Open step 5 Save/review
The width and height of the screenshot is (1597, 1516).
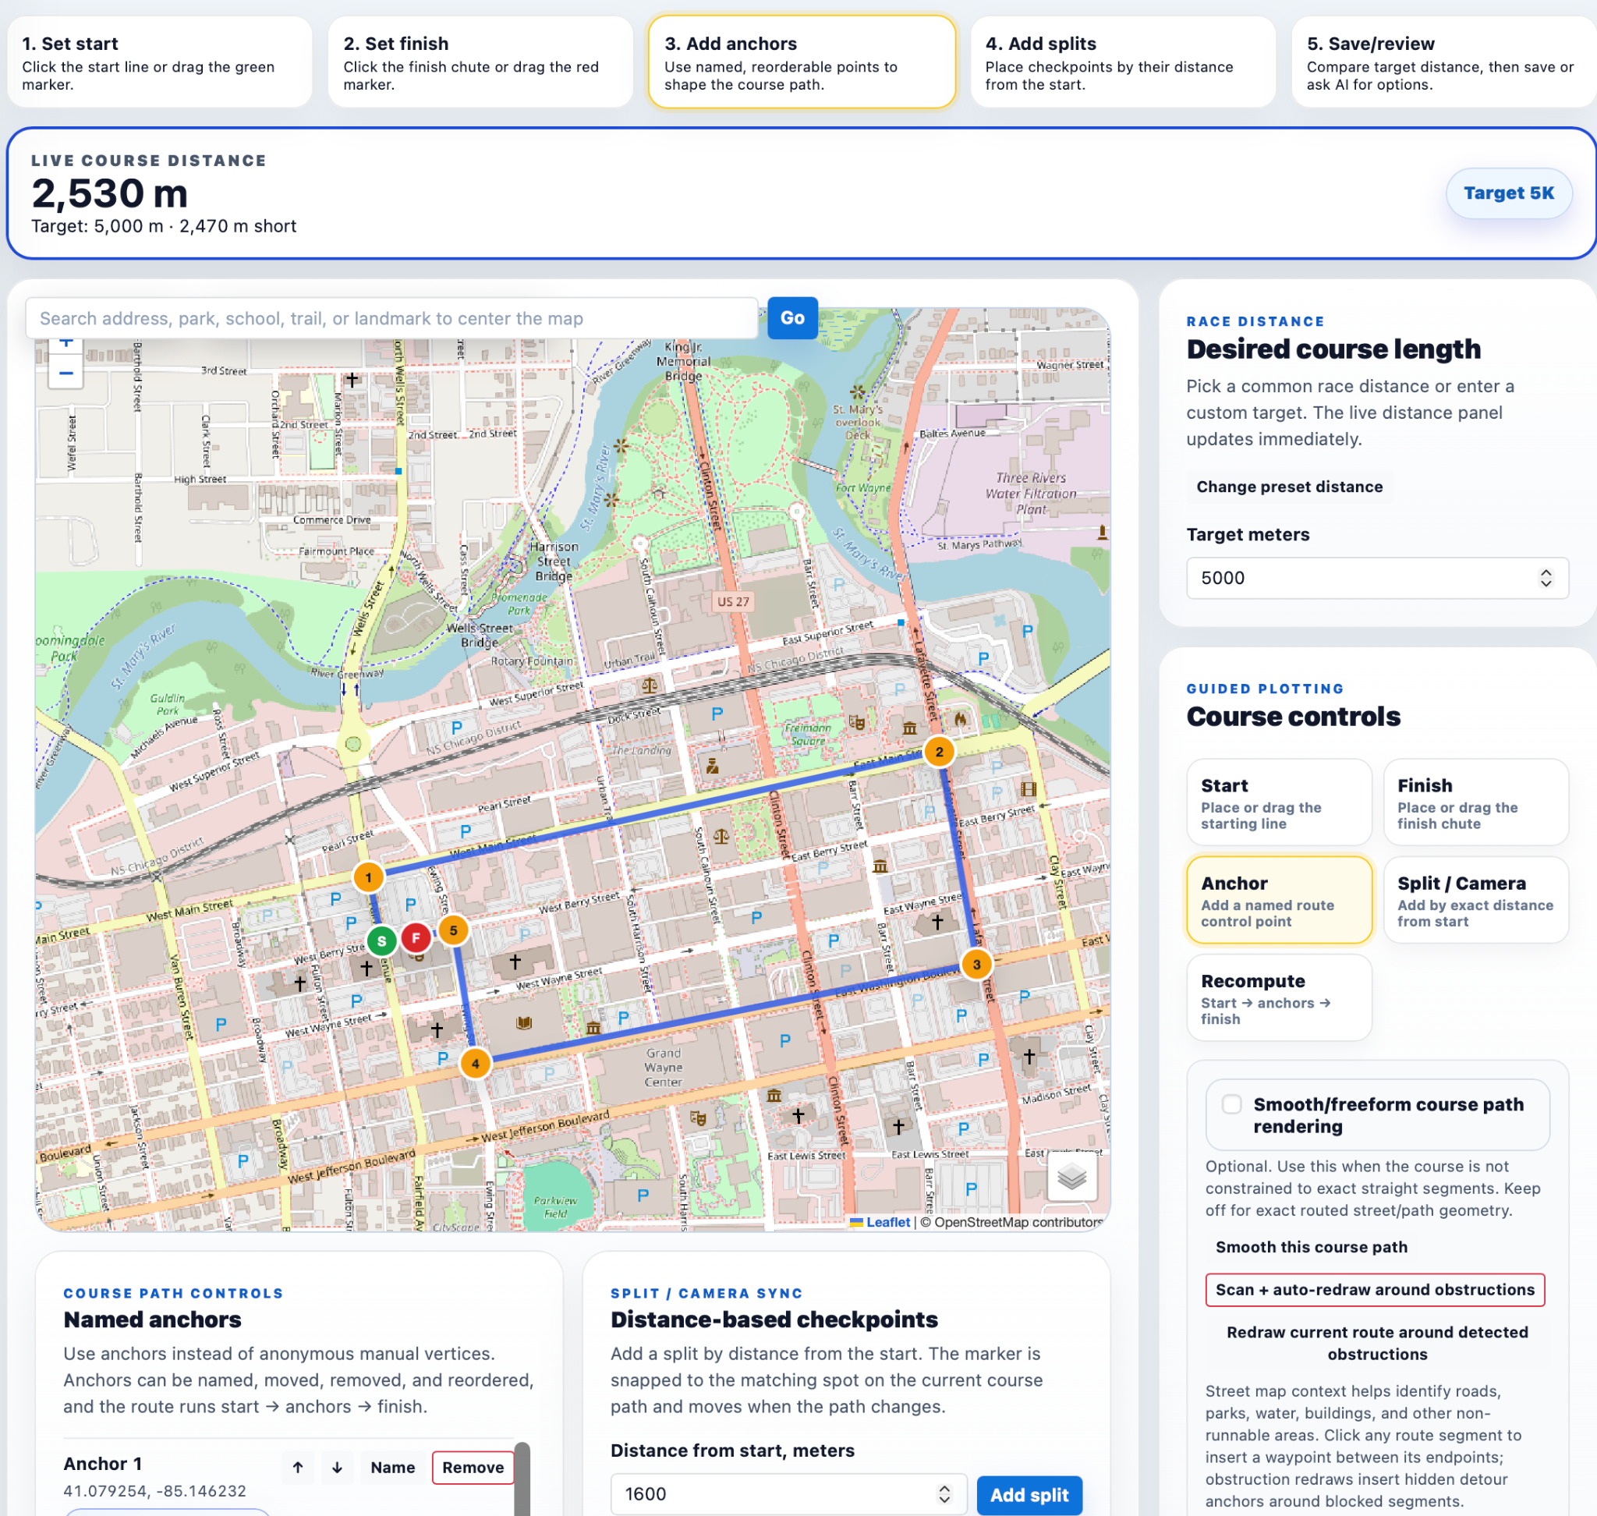coord(1443,62)
